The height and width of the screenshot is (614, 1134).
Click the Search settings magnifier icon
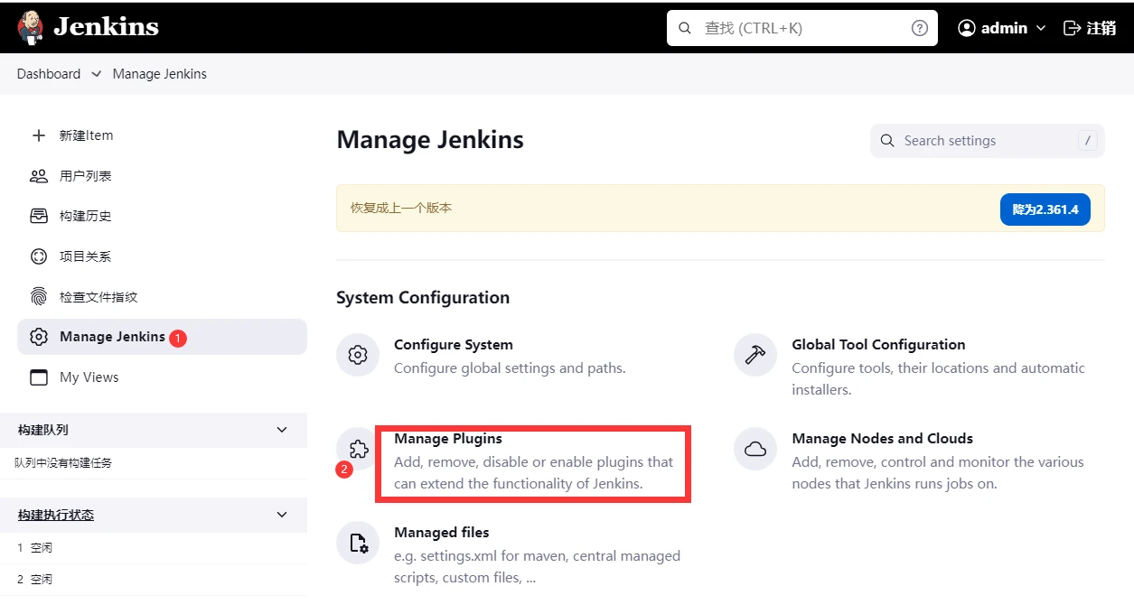[887, 141]
